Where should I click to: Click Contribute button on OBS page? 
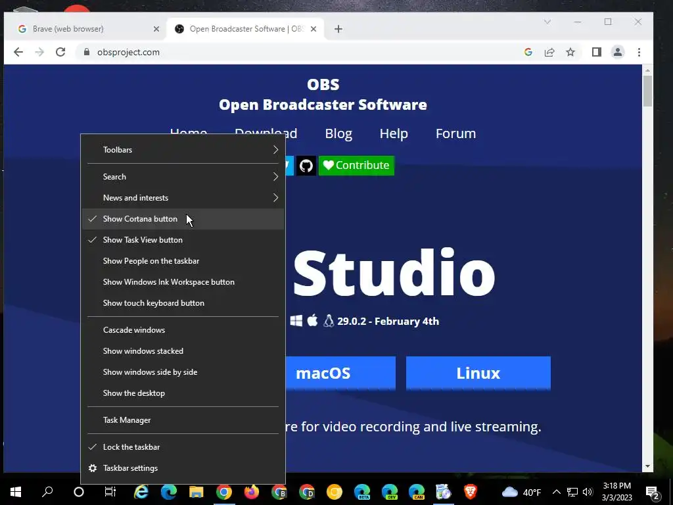[x=356, y=165]
